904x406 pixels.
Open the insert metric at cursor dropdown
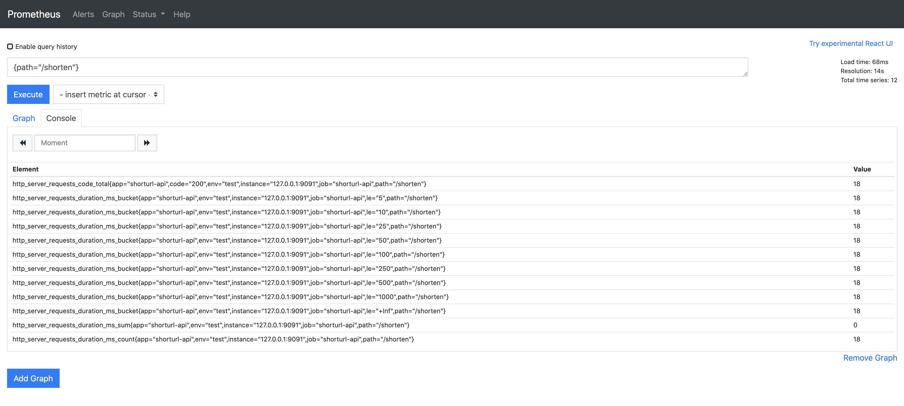108,95
